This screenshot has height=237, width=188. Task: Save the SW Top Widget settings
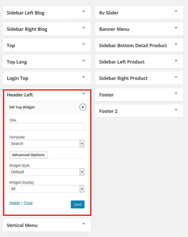[78, 204]
